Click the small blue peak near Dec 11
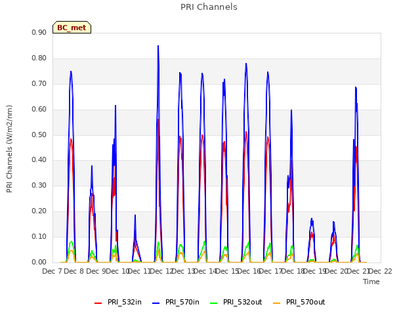This screenshot has height=315, width=420. (135, 215)
